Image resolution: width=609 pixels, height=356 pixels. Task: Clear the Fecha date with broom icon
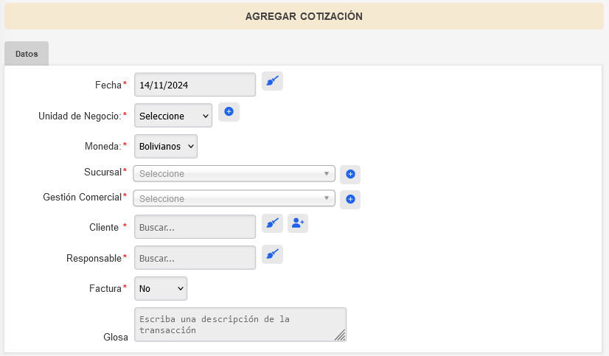272,81
